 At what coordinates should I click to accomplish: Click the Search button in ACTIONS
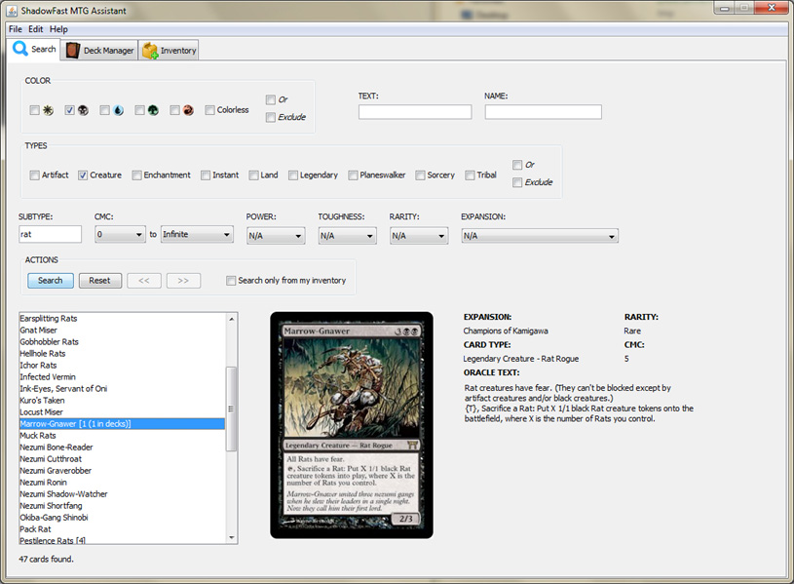click(50, 281)
